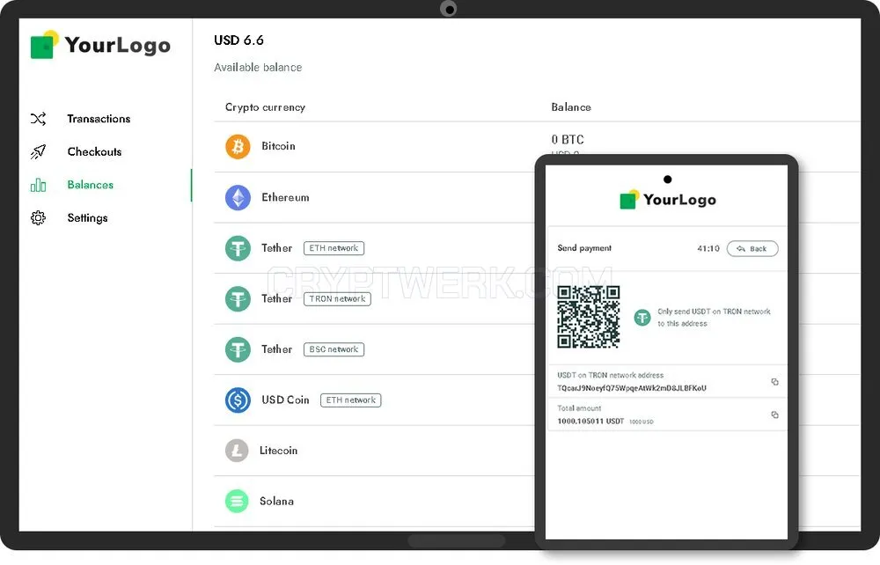Click the Tether BSC network coin icon

[238, 349]
